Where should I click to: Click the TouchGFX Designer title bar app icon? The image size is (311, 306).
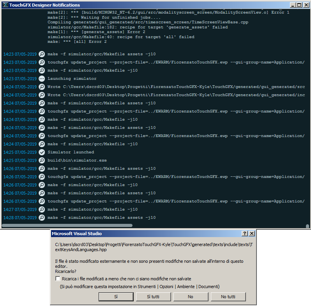[x=5, y=5]
